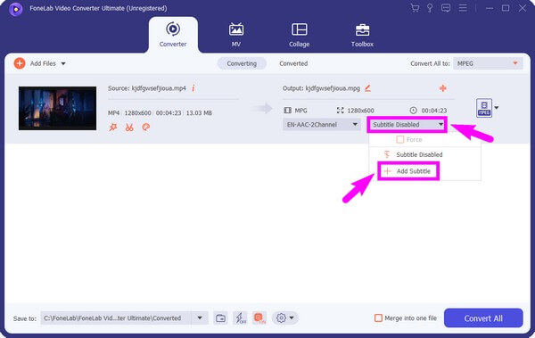This screenshot has height=338, width=535.
Task: Switch to the MV tab
Action: 236,35
